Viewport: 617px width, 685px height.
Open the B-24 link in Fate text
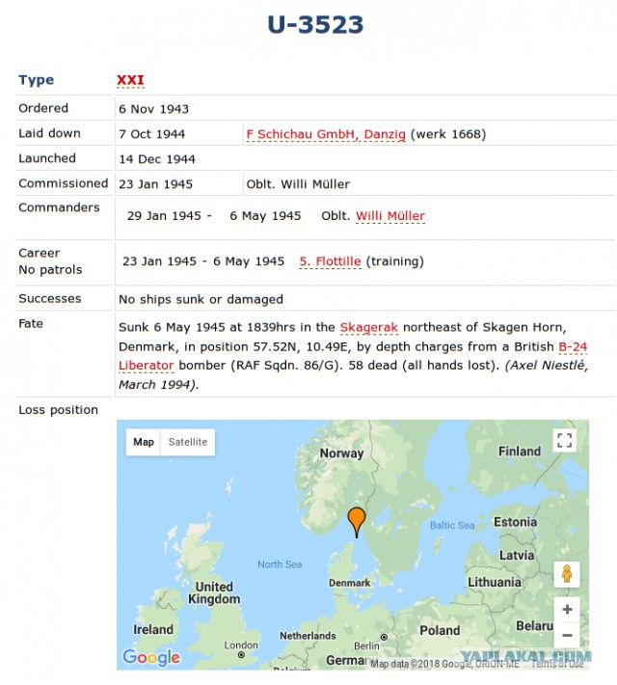tap(573, 346)
